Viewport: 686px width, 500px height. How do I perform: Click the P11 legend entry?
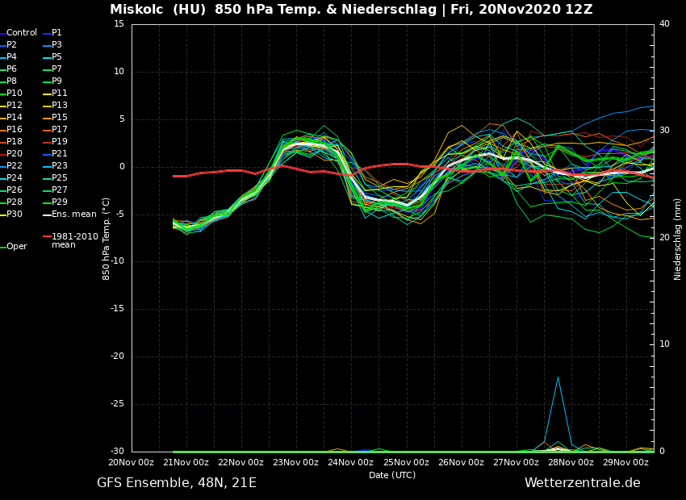pyautogui.click(x=59, y=94)
